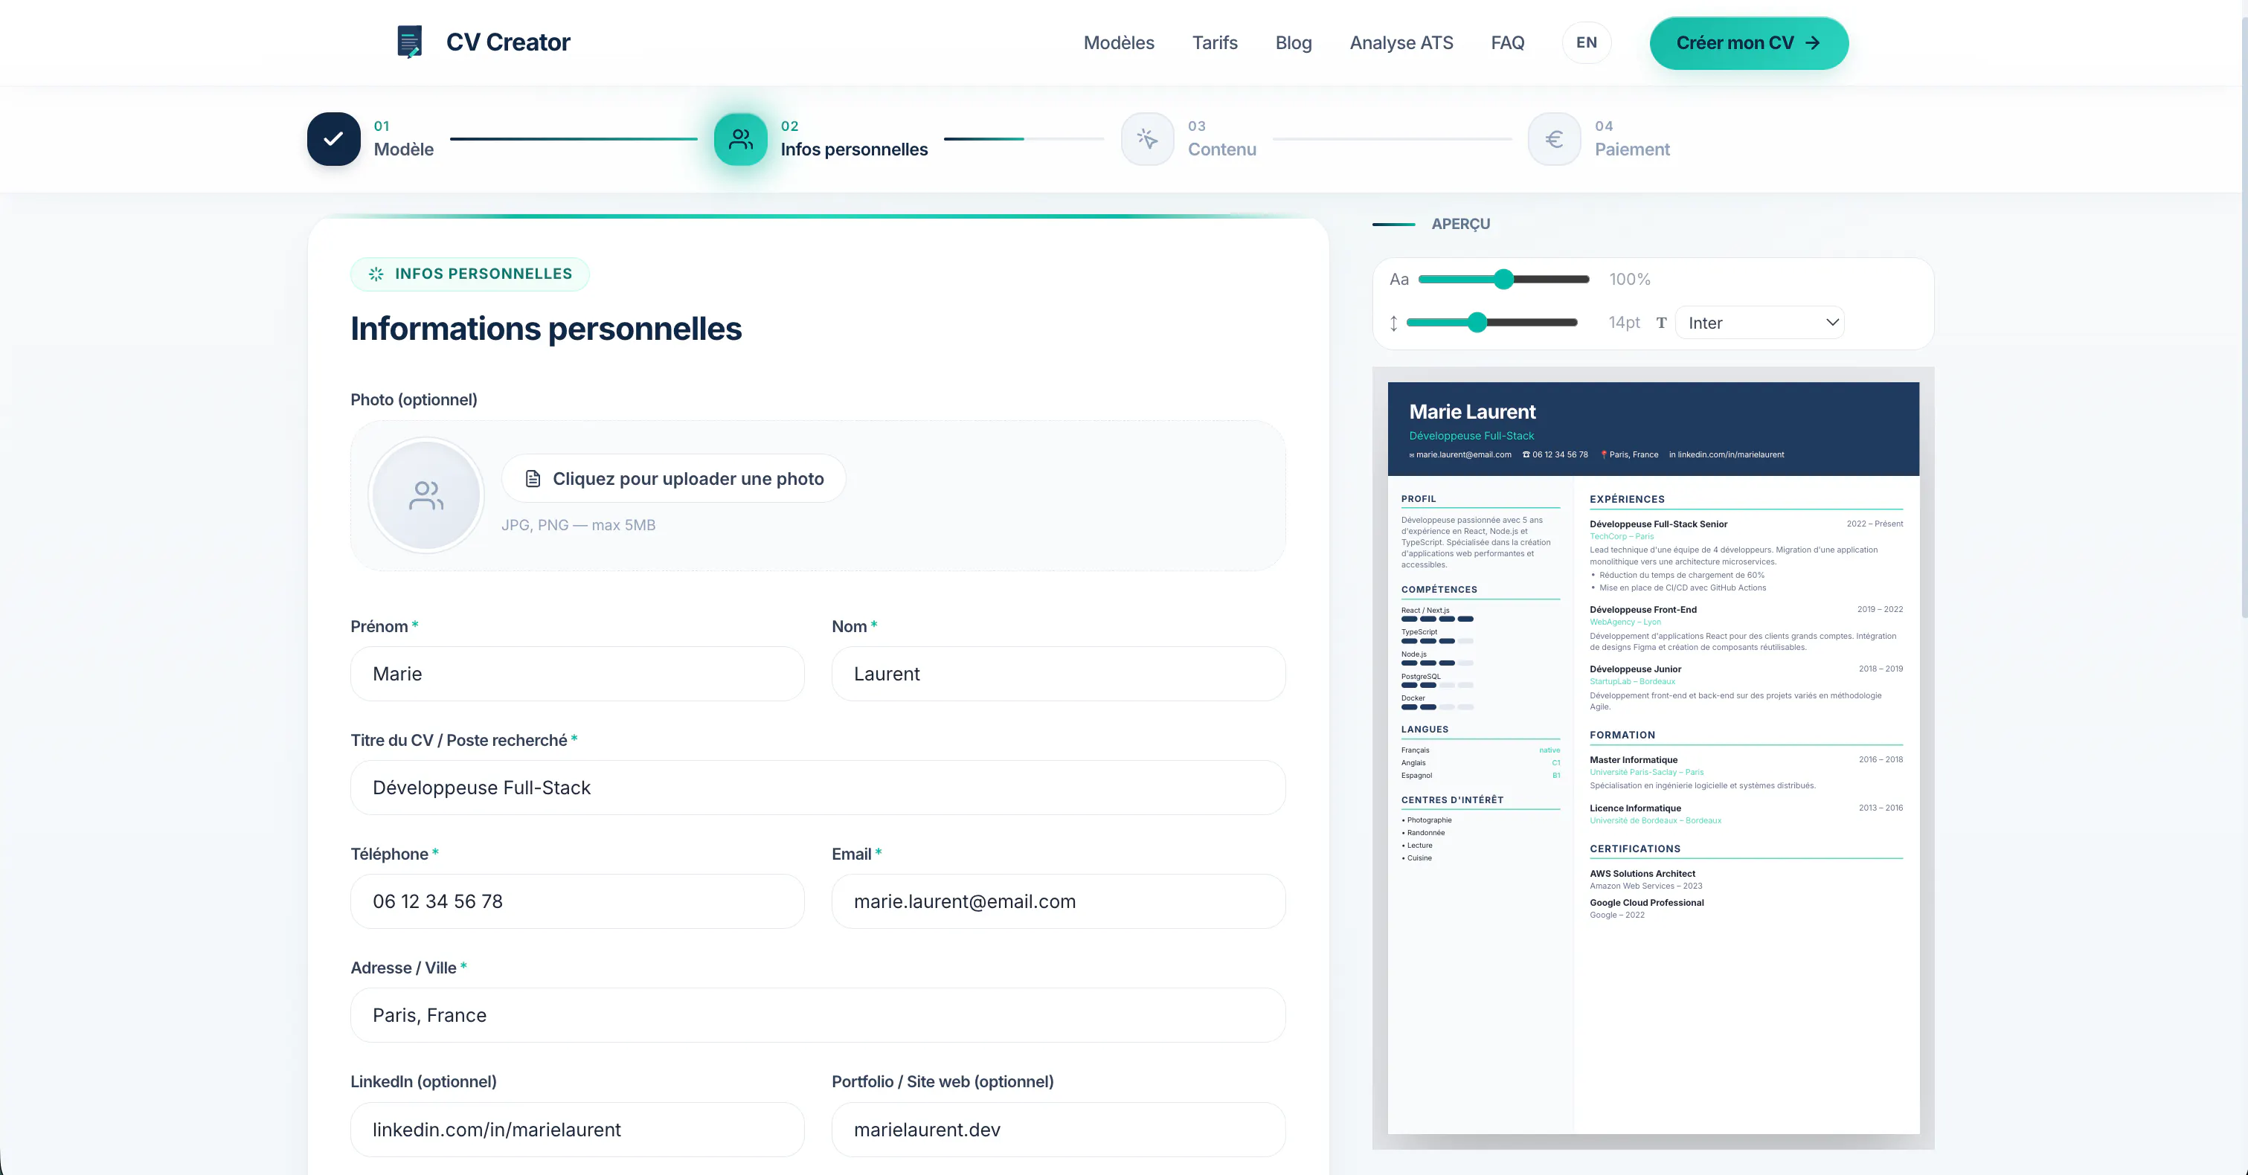Click 'AWS Solutions Architect' in preview

(x=1642, y=873)
